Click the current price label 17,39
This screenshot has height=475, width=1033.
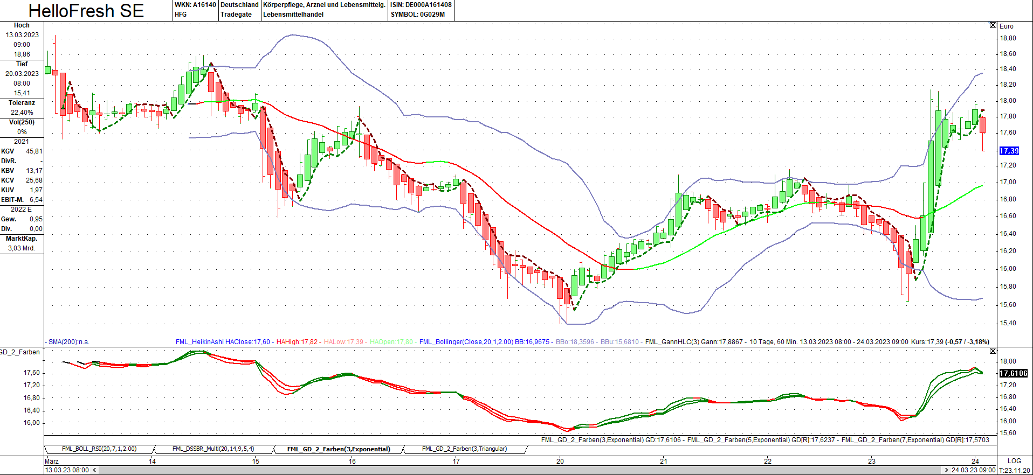pyautogui.click(x=1009, y=151)
